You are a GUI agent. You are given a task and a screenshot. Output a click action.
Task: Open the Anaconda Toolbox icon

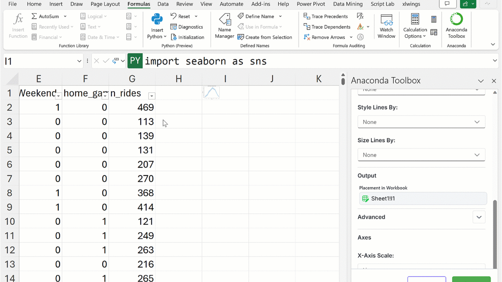pos(456,26)
